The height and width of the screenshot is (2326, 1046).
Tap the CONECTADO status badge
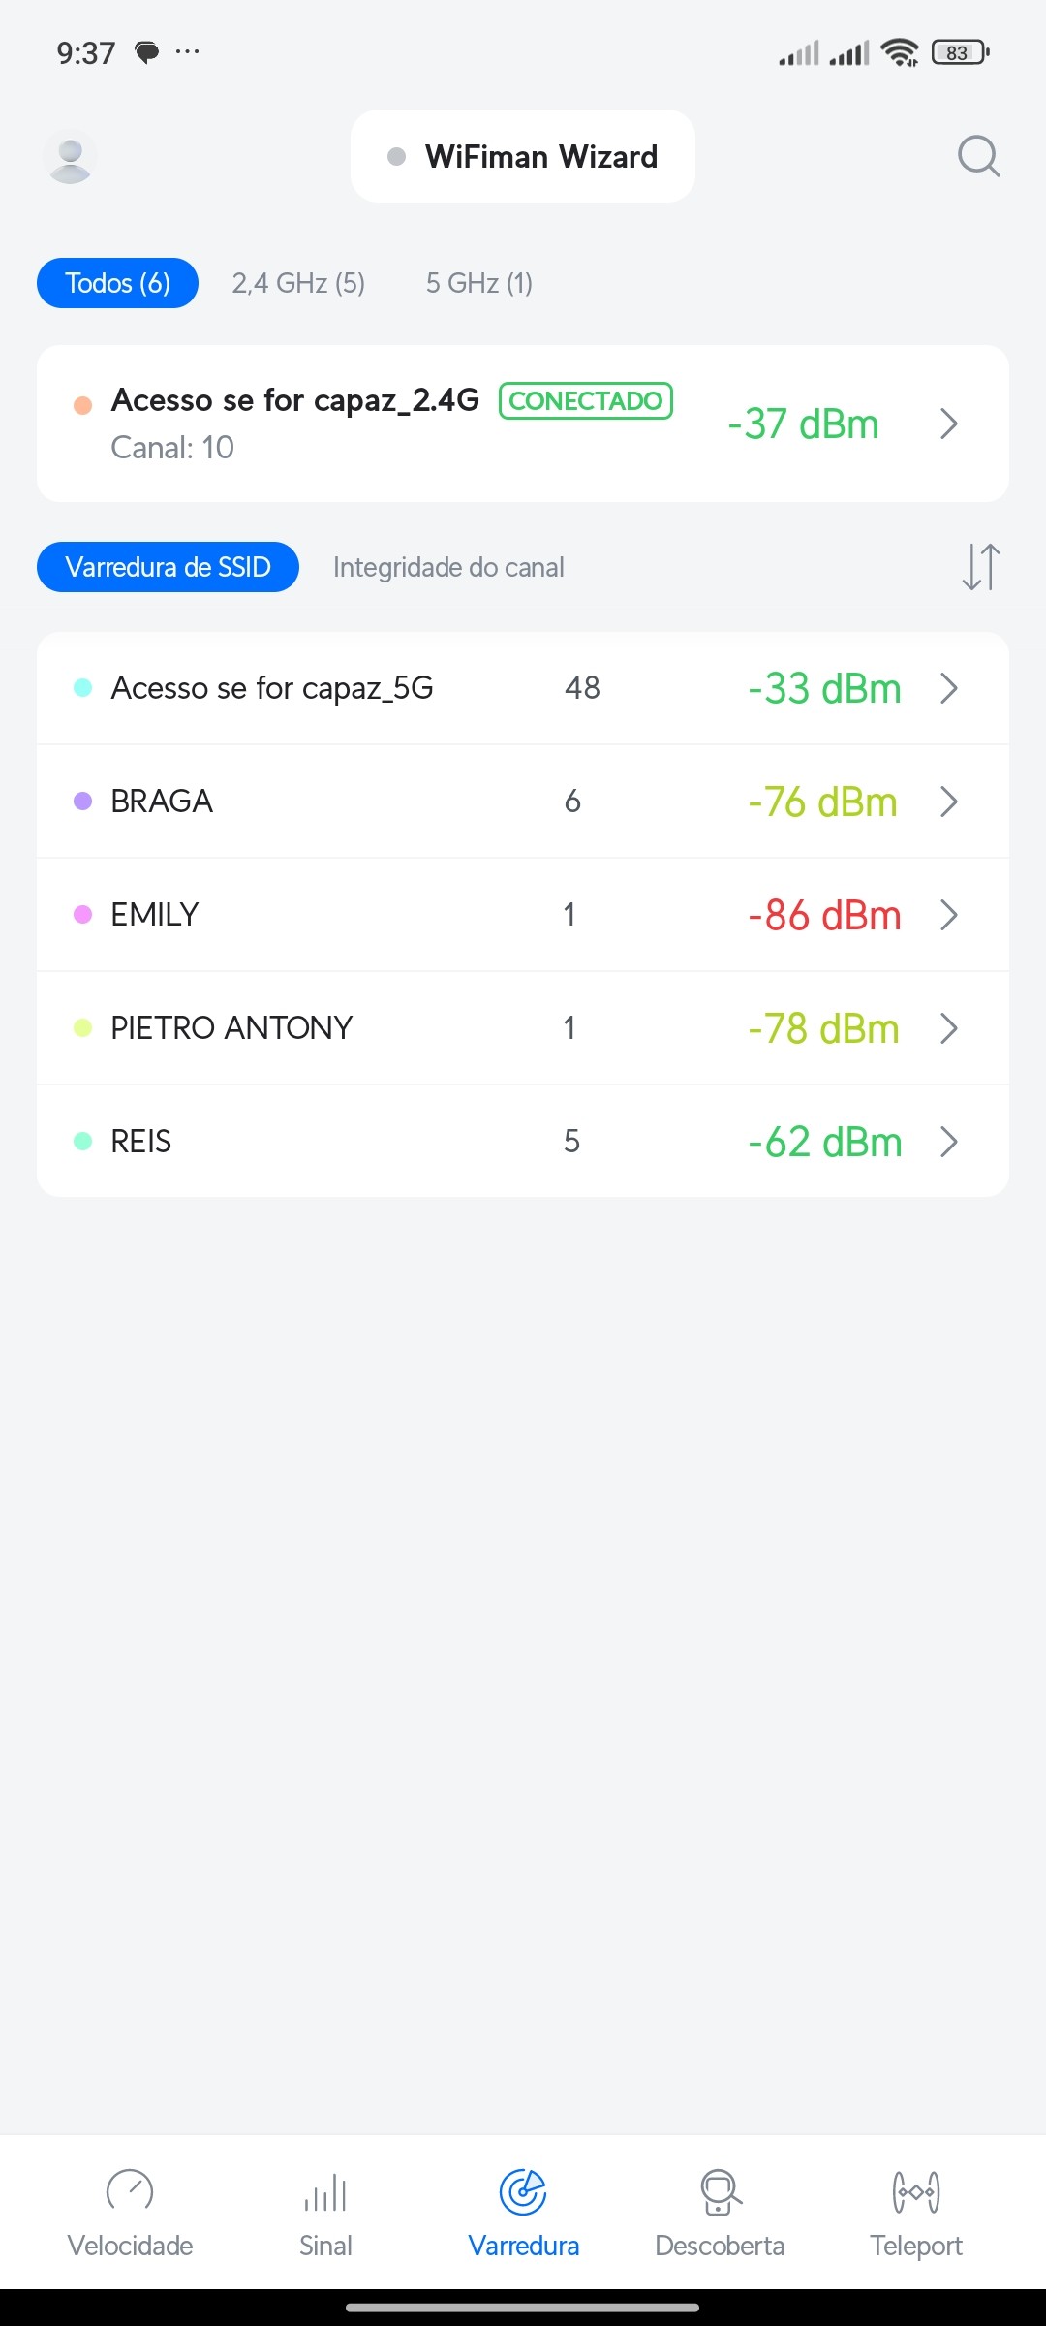click(586, 400)
